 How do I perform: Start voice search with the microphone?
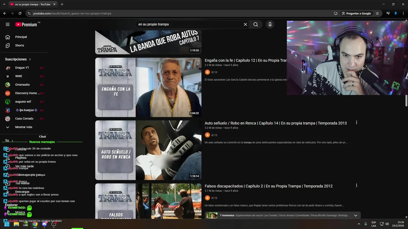pyautogui.click(x=270, y=24)
